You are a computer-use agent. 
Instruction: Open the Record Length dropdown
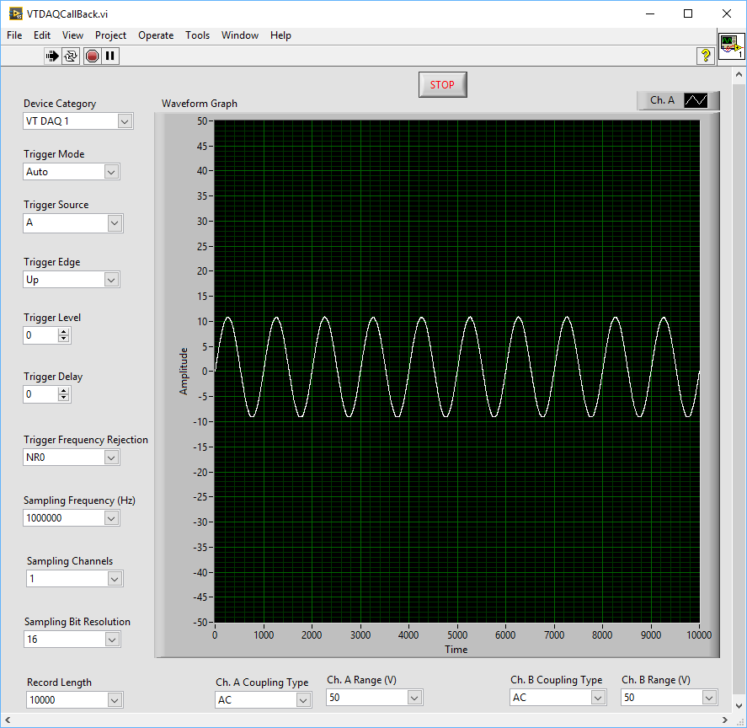[x=115, y=700]
